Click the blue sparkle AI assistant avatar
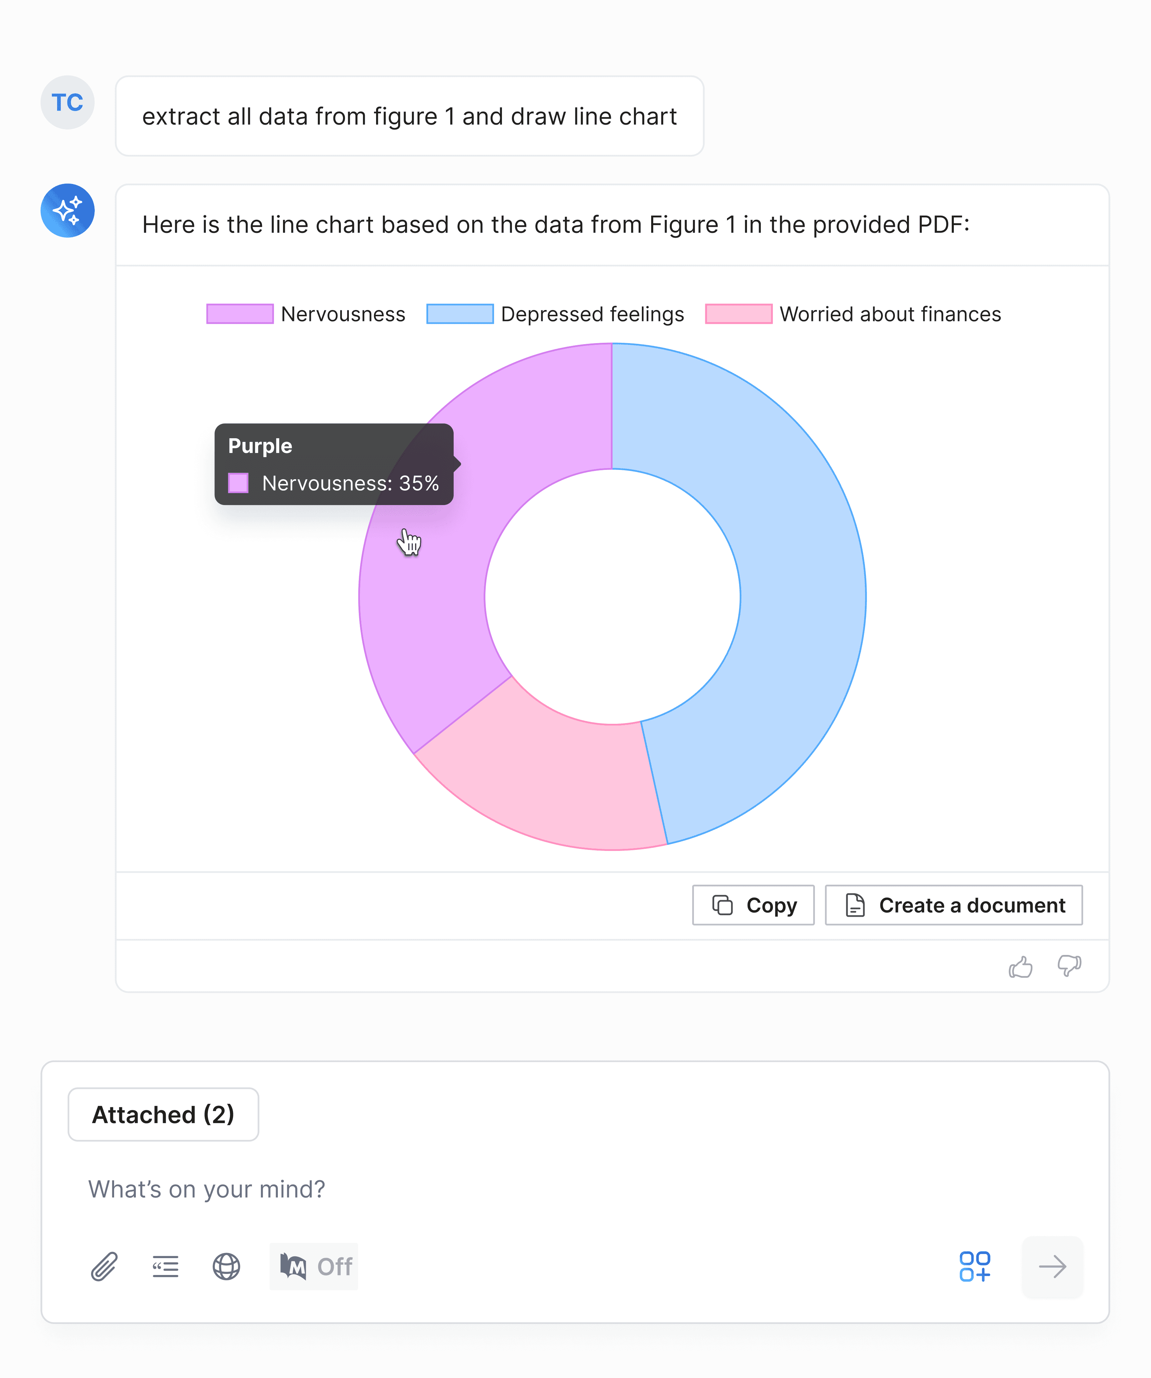1151x1378 pixels. pyautogui.click(x=68, y=210)
